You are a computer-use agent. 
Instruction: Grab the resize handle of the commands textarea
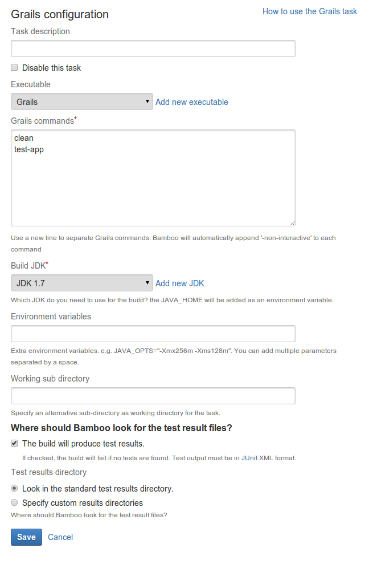[x=293, y=224]
